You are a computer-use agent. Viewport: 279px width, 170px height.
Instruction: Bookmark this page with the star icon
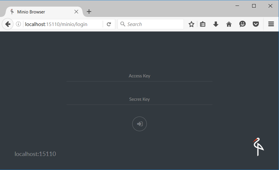coord(191,24)
